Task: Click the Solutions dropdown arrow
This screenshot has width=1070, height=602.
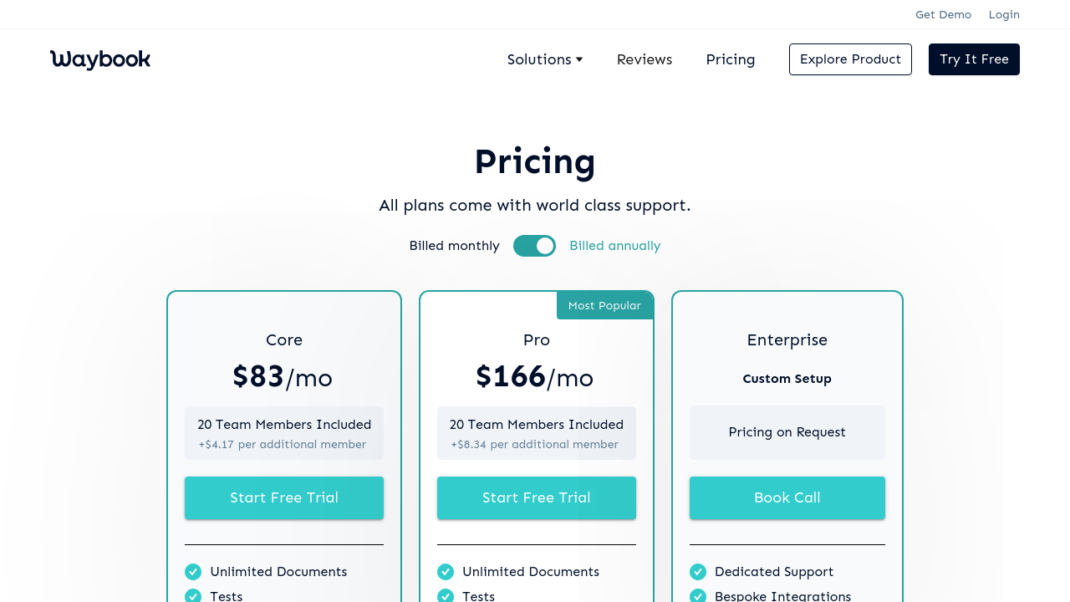Action: click(579, 59)
